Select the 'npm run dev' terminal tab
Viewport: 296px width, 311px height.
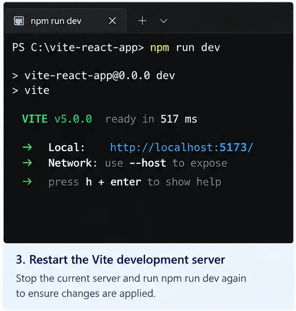pyautogui.click(x=65, y=21)
